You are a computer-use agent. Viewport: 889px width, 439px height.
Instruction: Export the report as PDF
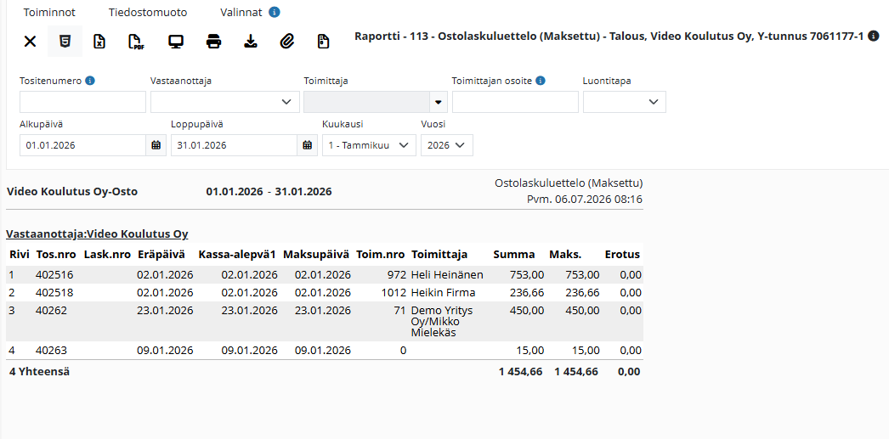click(x=135, y=42)
